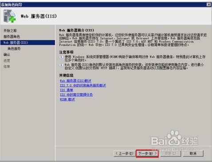Click the second info icon under 注意事项
212x162 pixels.
pos(61,65)
